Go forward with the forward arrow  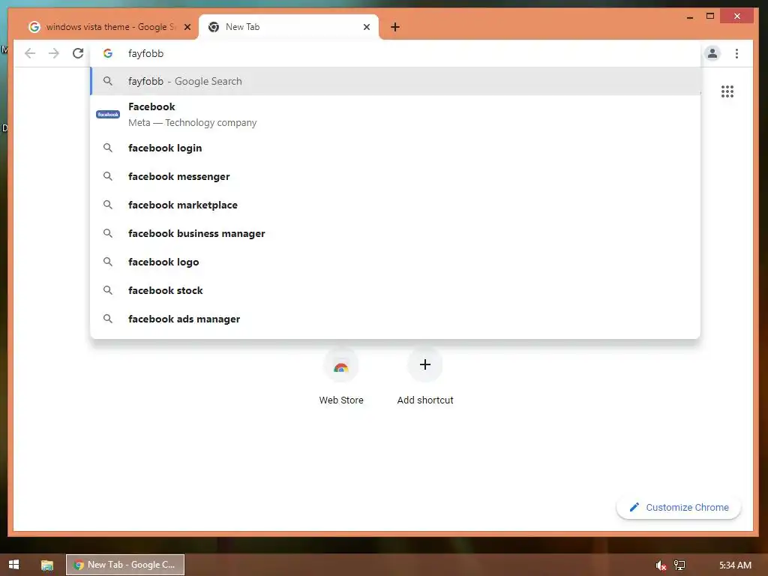point(54,53)
